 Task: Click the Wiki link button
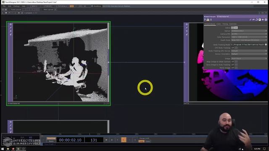coord(34,6)
